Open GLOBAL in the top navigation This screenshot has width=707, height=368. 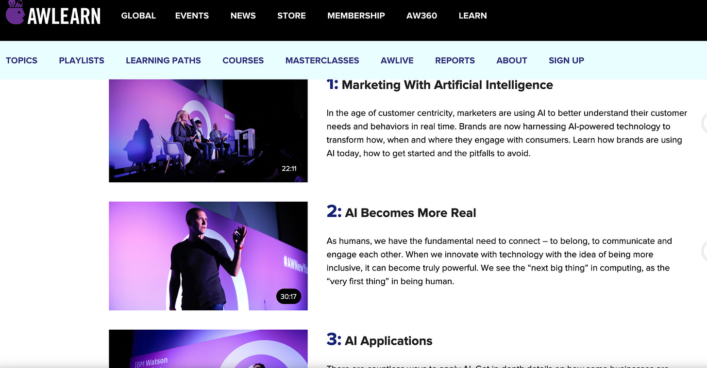coord(138,16)
